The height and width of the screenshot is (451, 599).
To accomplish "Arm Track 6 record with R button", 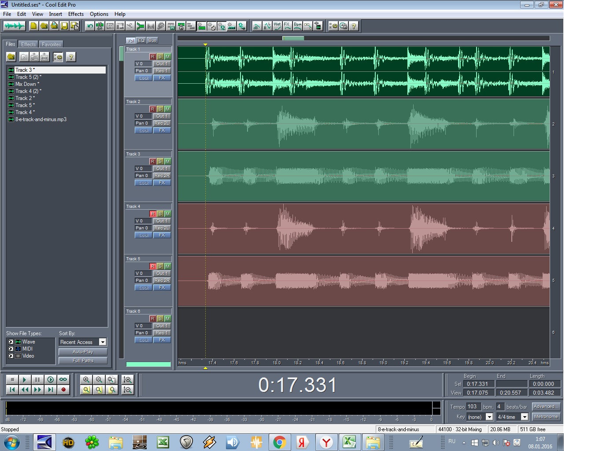I will (x=152, y=318).
